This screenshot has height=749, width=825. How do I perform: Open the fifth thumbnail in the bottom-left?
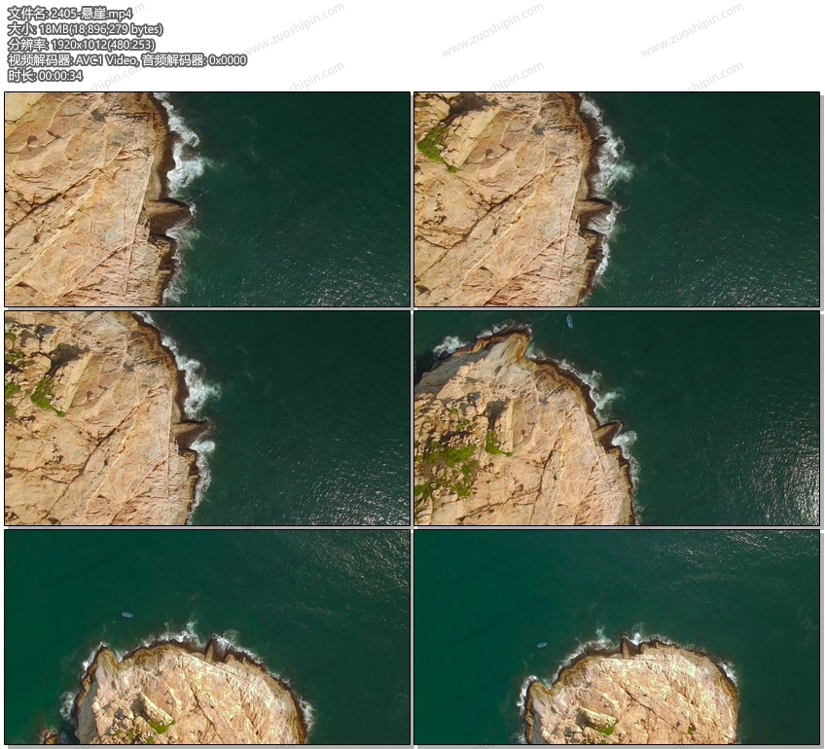207,637
